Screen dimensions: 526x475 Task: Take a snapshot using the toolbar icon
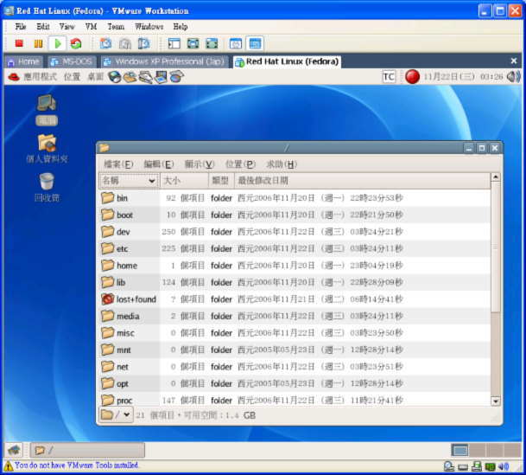pos(105,43)
